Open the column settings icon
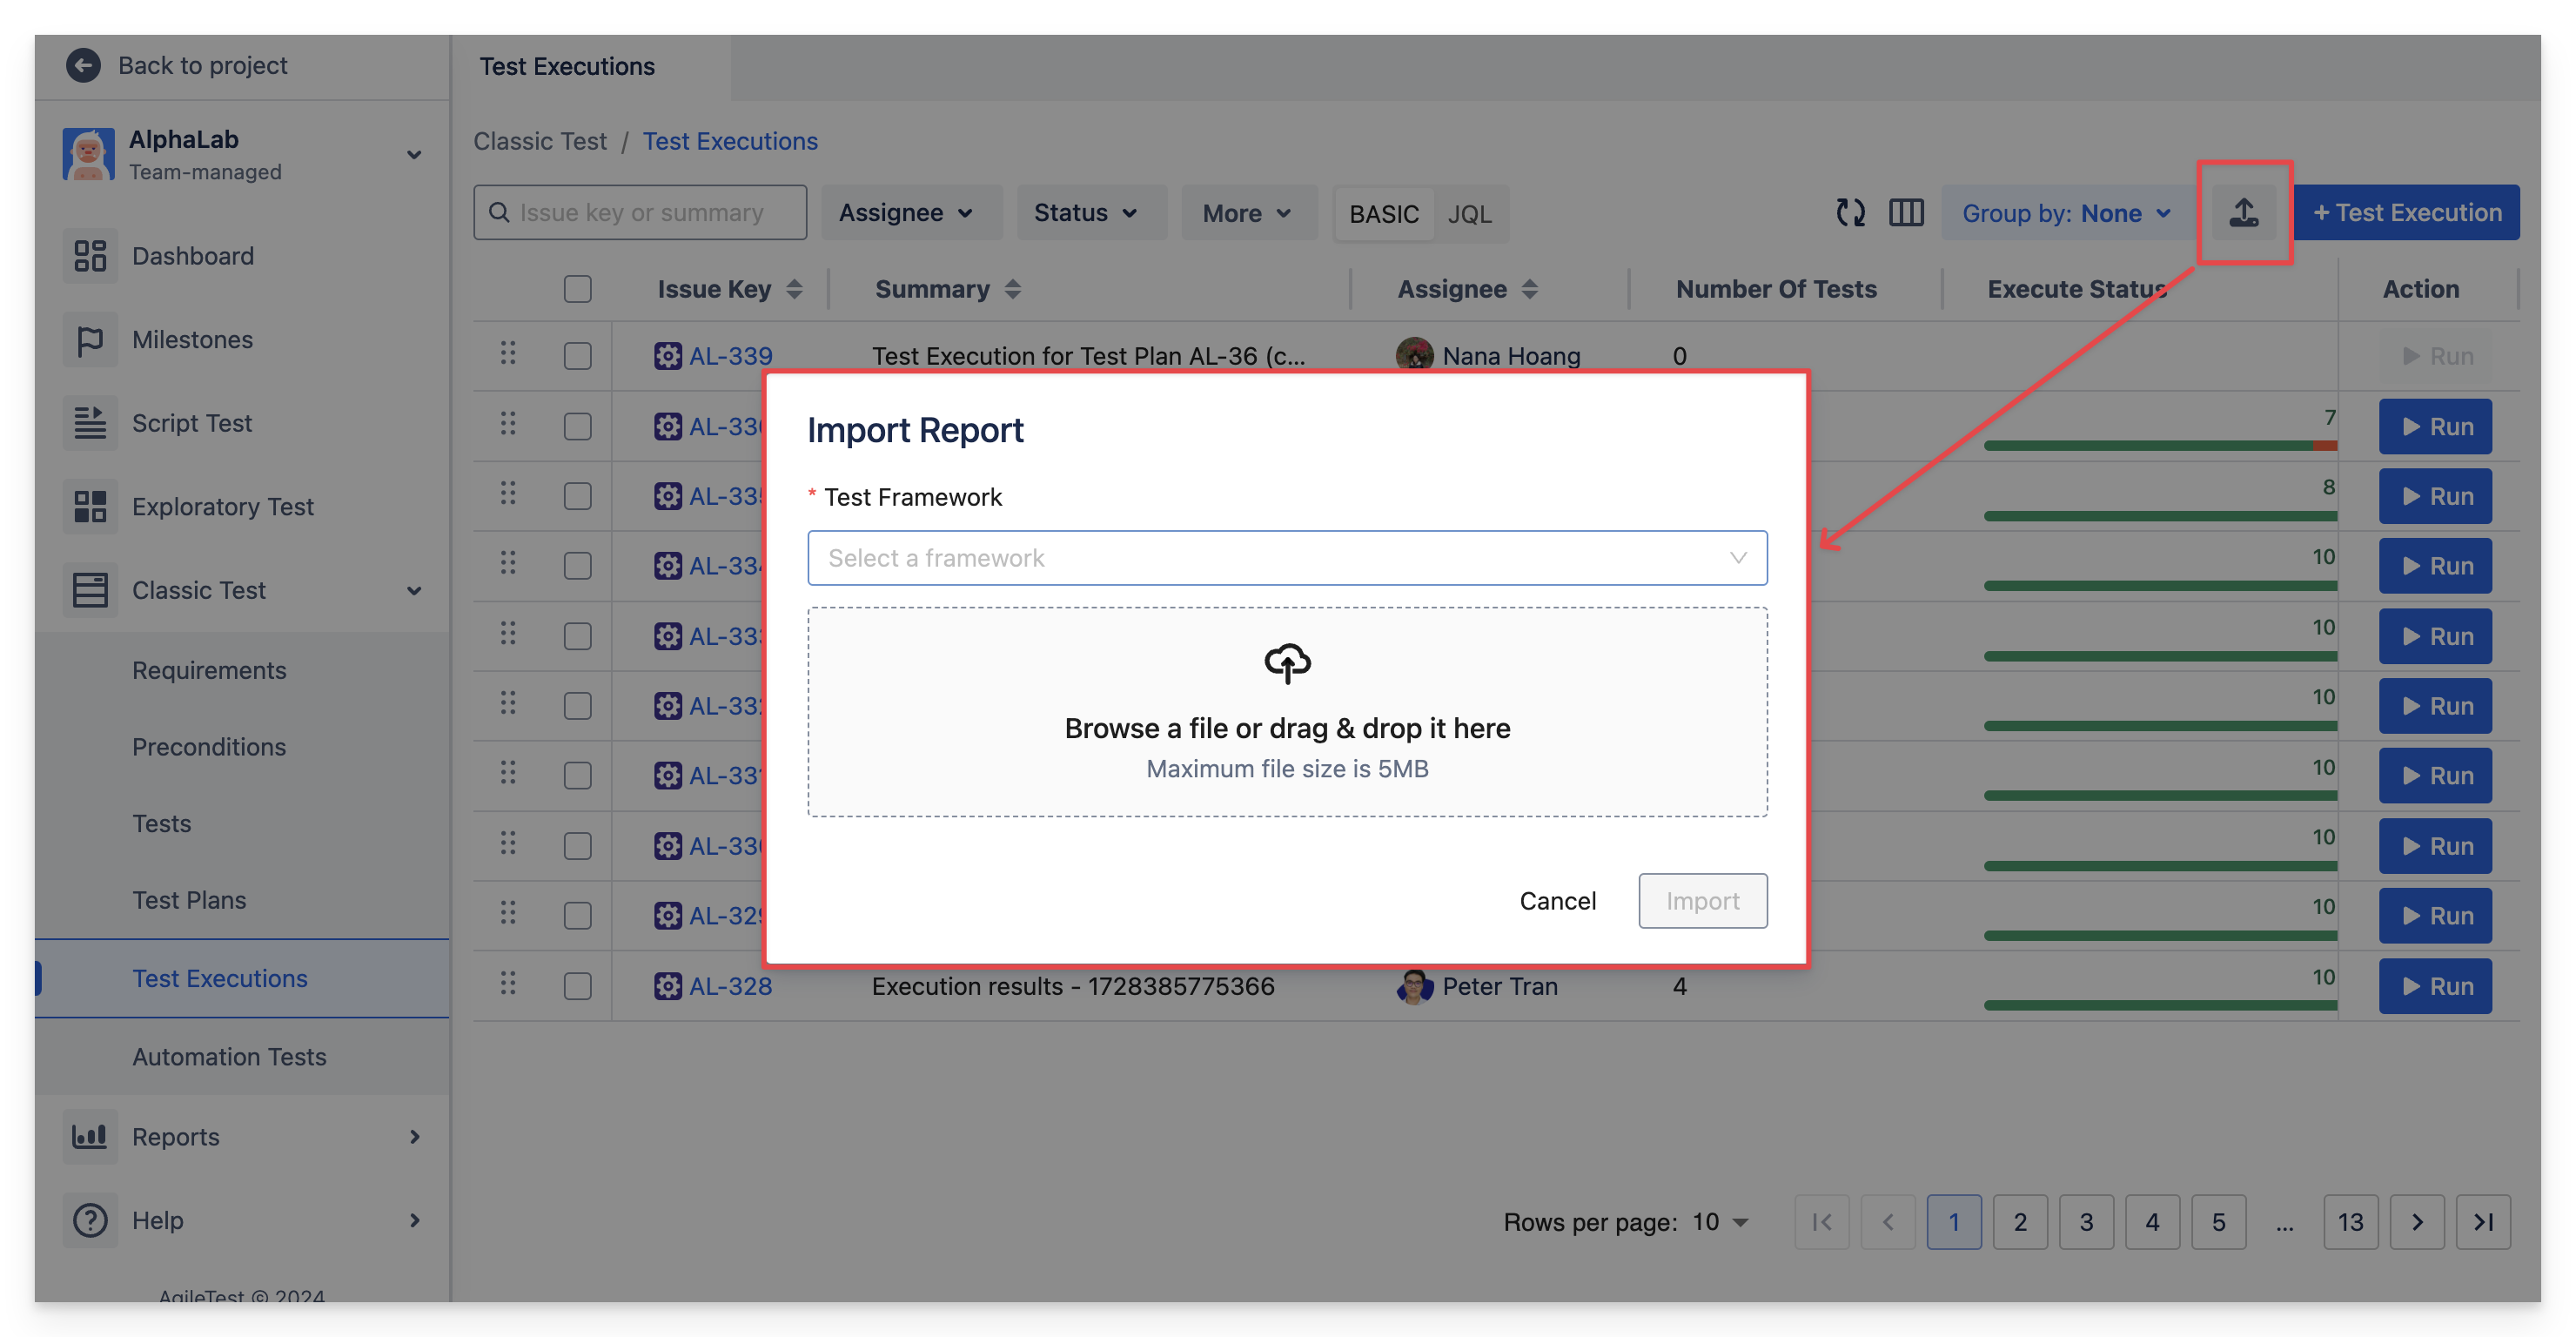Screen dimensions: 2576x1337 [x=1906, y=212]
